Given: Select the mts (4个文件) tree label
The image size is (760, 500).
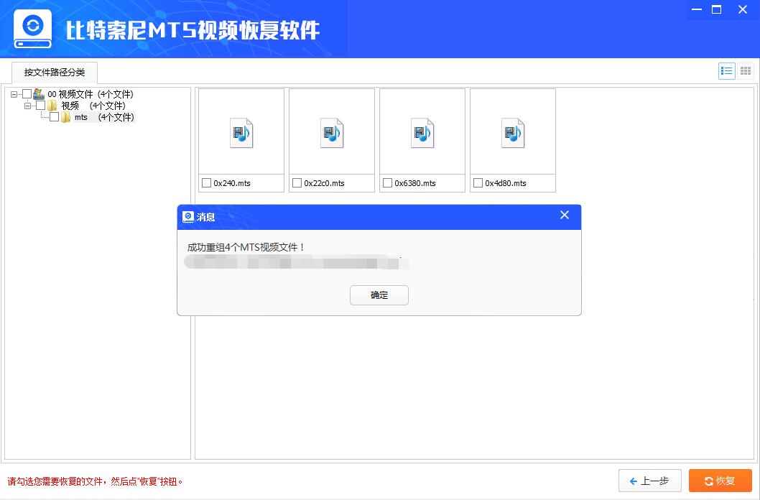Looking at the screenshot, I should [104, 117].
